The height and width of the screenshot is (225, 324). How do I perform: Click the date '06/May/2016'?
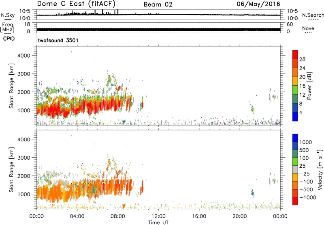pos(258,4)
